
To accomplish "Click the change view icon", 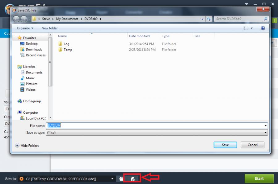I will (246, 28).
